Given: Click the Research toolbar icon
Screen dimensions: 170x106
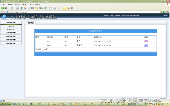Looking at the screenshot, I should tap(72, 8).
